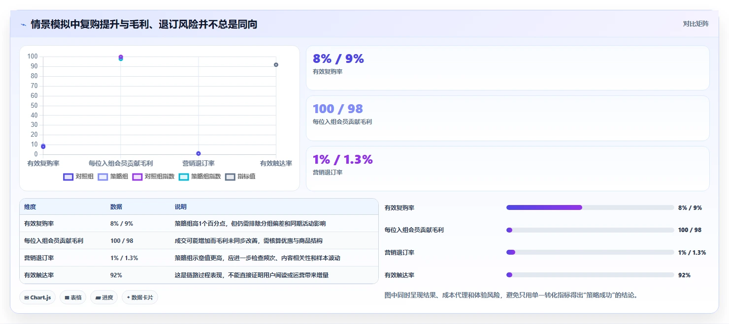
Task: Click the 每位入组会员贡献毛利 data point near 100
Action: click(x=121, y=58)
